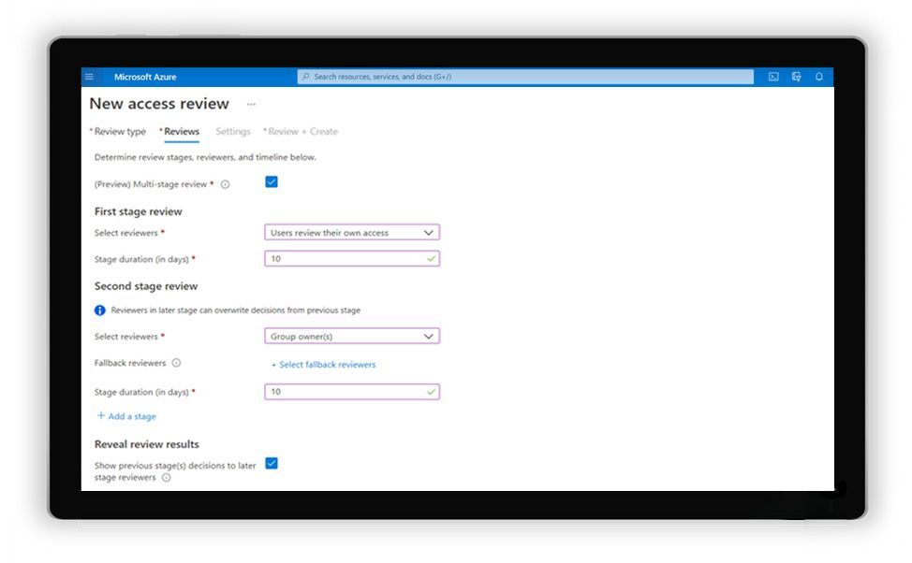Click the Reveal review results heading
Screen dimensions: 912x563
click(x=147, y=444)
